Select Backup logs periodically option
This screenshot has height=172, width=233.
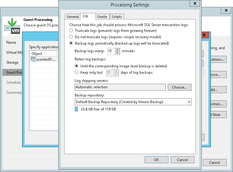click(x=71, y=43)
